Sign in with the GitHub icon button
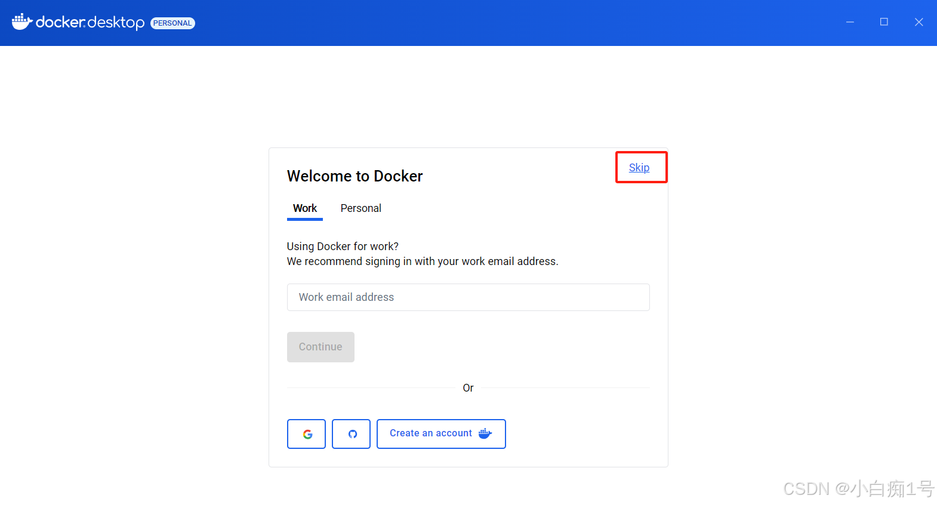Viewport: 937px width, 505px height. pyautogui.click(x=351, y=434)
